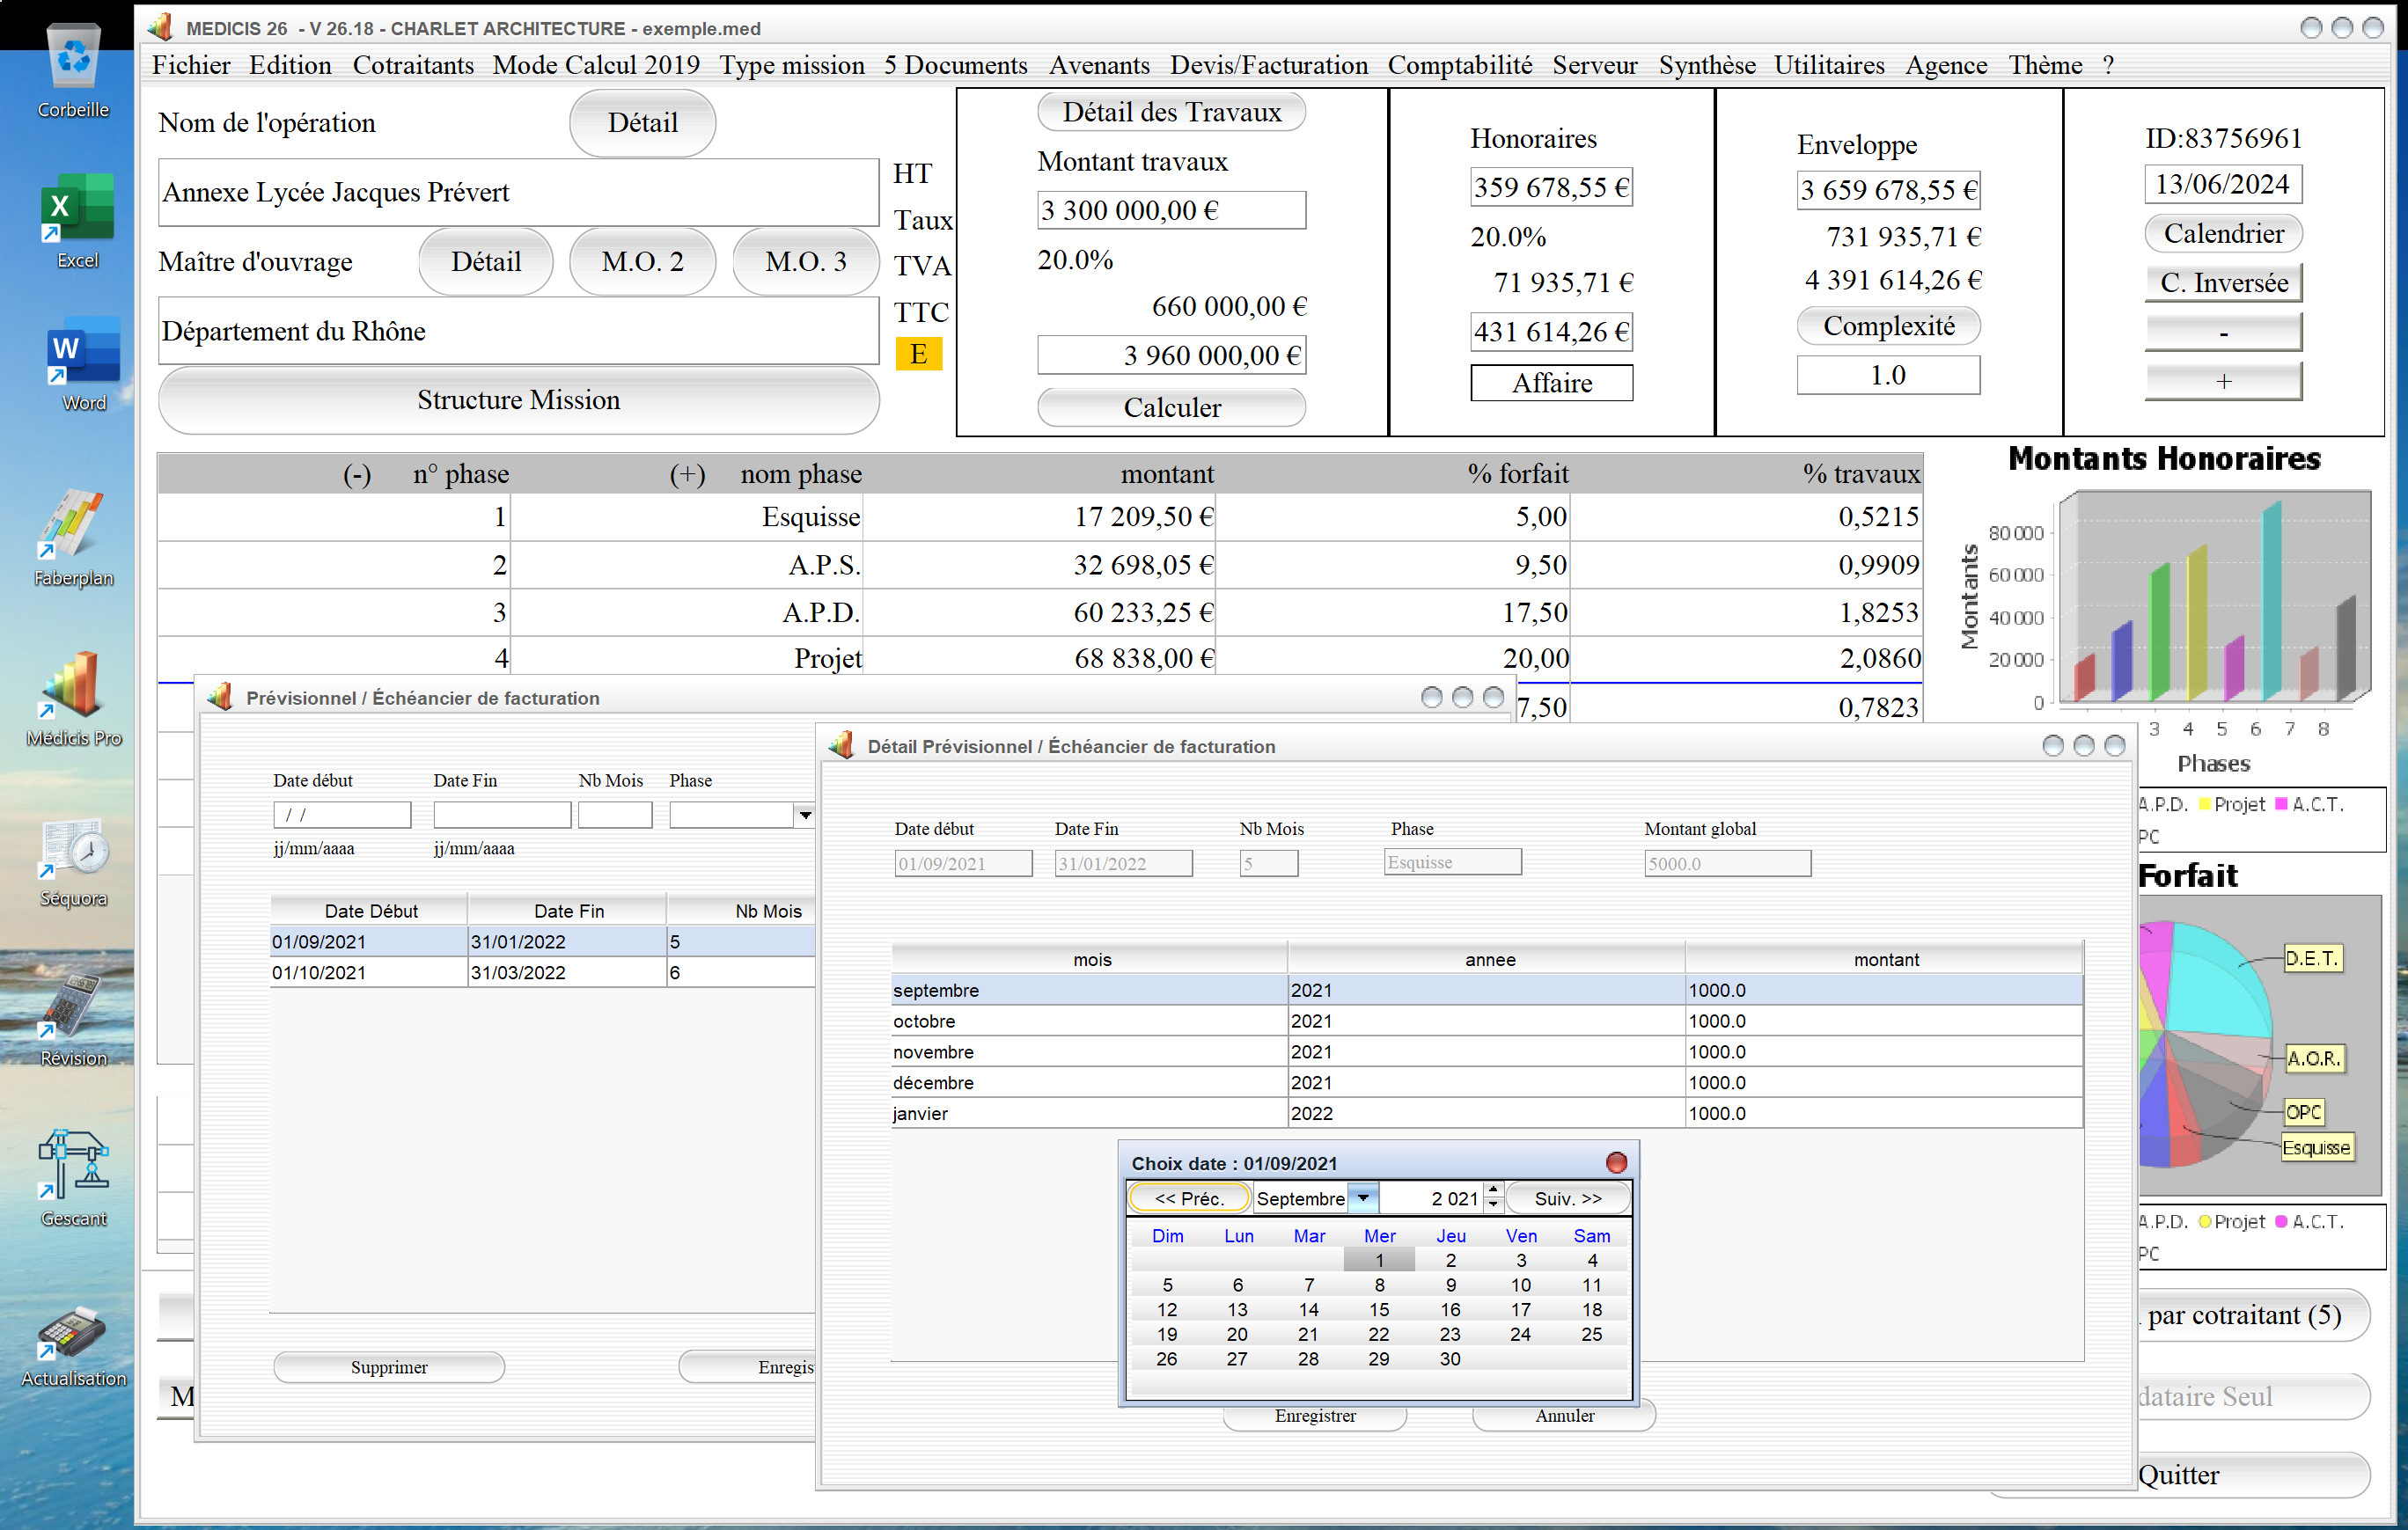
Task: Open the Comptabilité menu
Action: pyautogui.click(x=1459, y=65)
